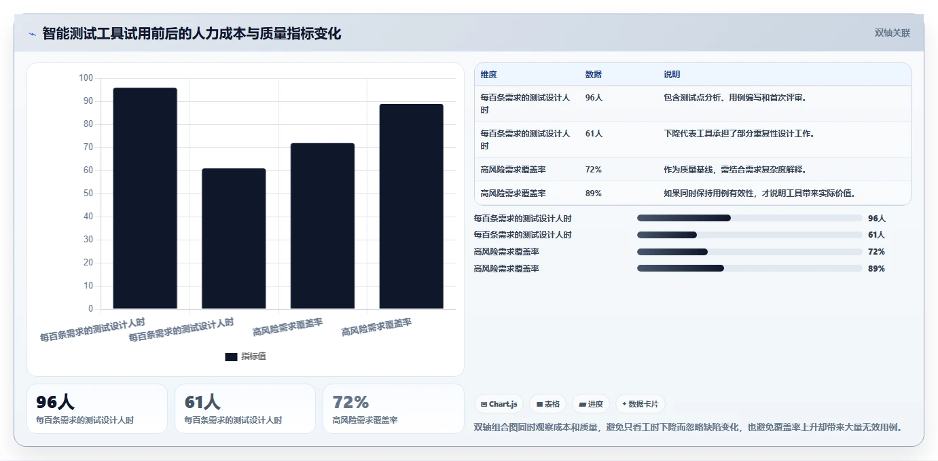Click the progress bar labeled 72%
Image resolution: width=938 pixels, height=461 pixels.
click(749, 252)
